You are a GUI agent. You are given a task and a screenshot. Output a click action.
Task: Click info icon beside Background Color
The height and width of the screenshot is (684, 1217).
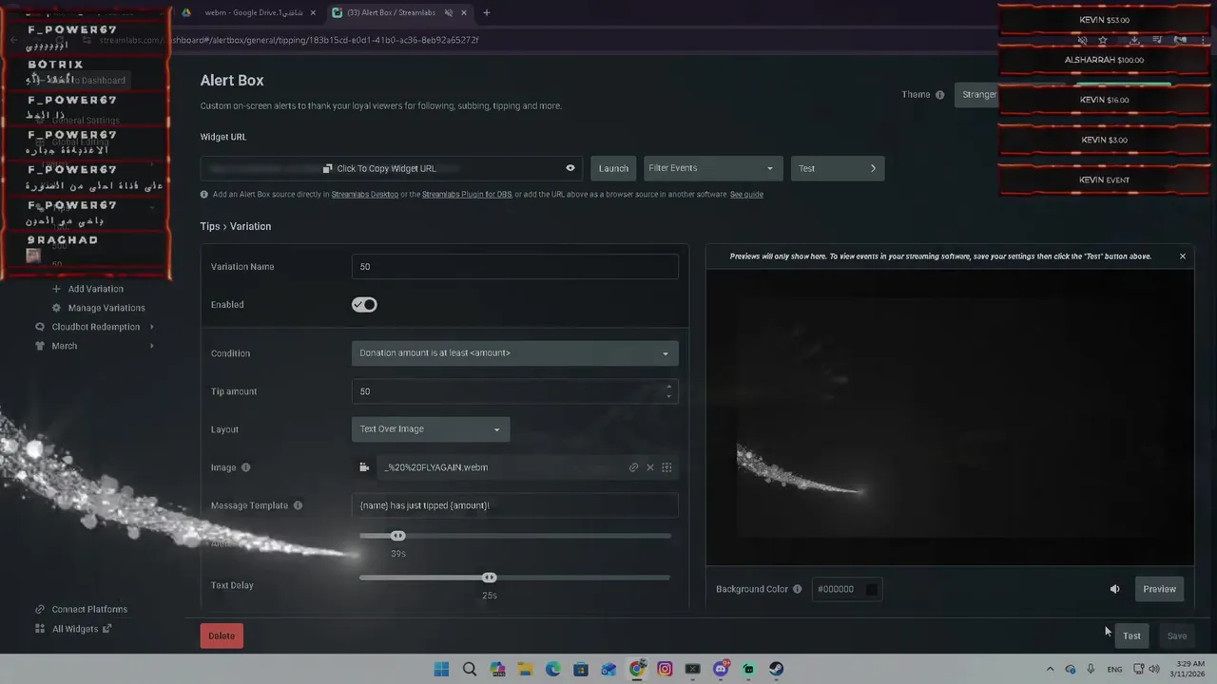pos(797,589)
